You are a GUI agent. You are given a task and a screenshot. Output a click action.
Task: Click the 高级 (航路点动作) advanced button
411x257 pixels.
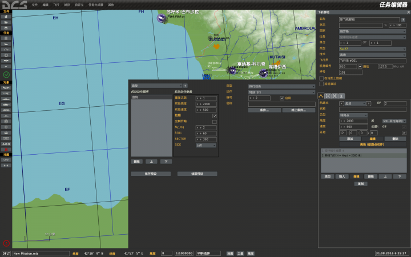click(x=372, y=144)
